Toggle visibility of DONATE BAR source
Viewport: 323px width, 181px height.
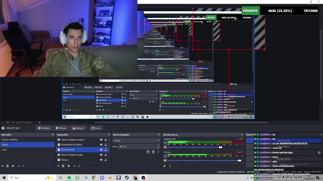click(101, 150)
